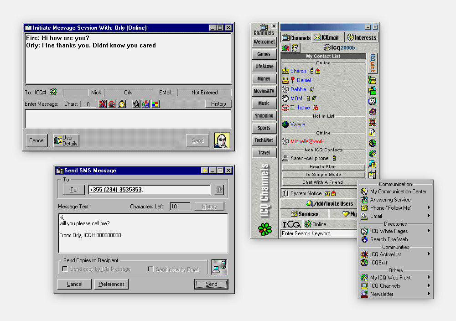Screen dimensions: 456x321
Task: Click the yellow plus button in SMS title bar
Action: [x=204, y=171]
